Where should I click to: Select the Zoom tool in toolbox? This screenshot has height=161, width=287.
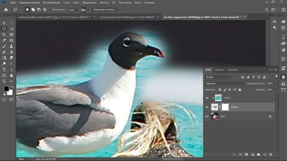4,81
